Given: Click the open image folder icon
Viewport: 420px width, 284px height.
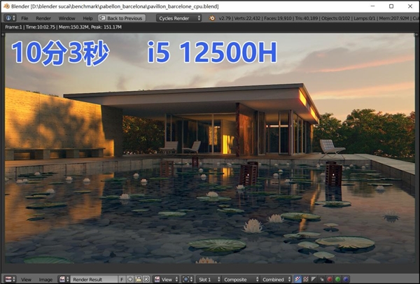Looking at the screenshot, I should click(x=138, y=279).
